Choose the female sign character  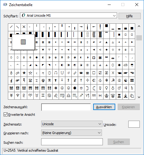(x=106, y=88)
